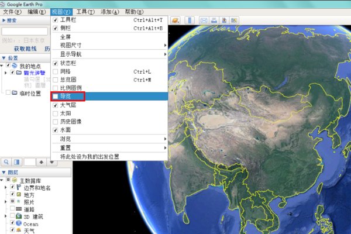Click the 主数据库 layers icon
Image resolution: width=351 pixels, height=234 pixels.
[15, 180]
